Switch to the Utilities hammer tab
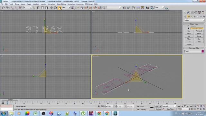The width and height of the screenshot is (206, 116). 203,12
